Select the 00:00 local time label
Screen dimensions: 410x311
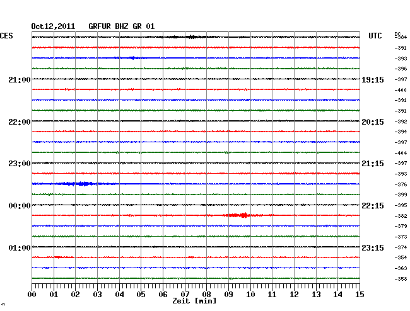click(x=20, y=206)
